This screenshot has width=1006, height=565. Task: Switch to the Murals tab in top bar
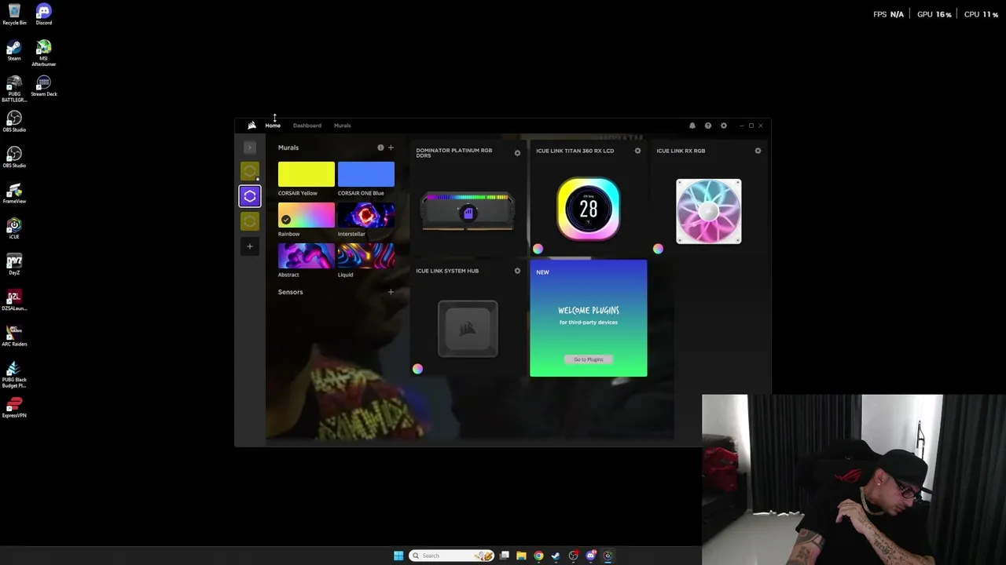pyautogui.click(x=342, y=126)
